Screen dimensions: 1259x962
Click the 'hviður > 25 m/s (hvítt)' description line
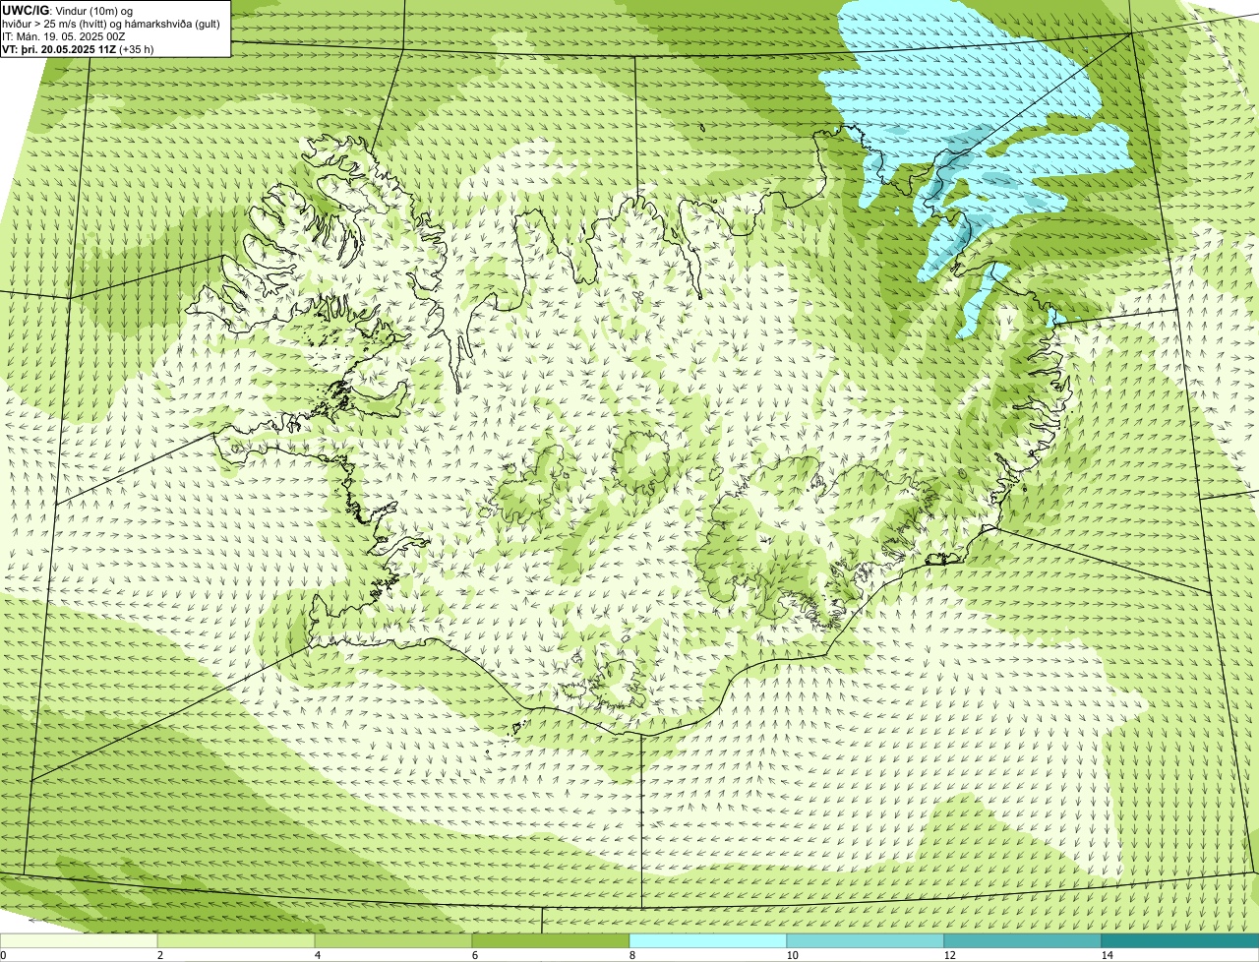[110, 24]
